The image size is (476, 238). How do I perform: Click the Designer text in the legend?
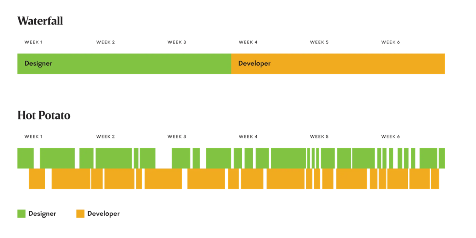(42, 213)
